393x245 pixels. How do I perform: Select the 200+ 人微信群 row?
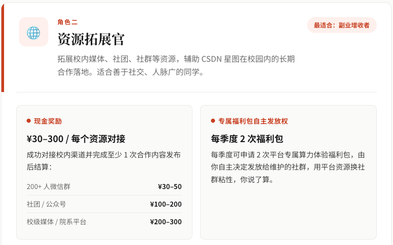[x=104, y=186]
